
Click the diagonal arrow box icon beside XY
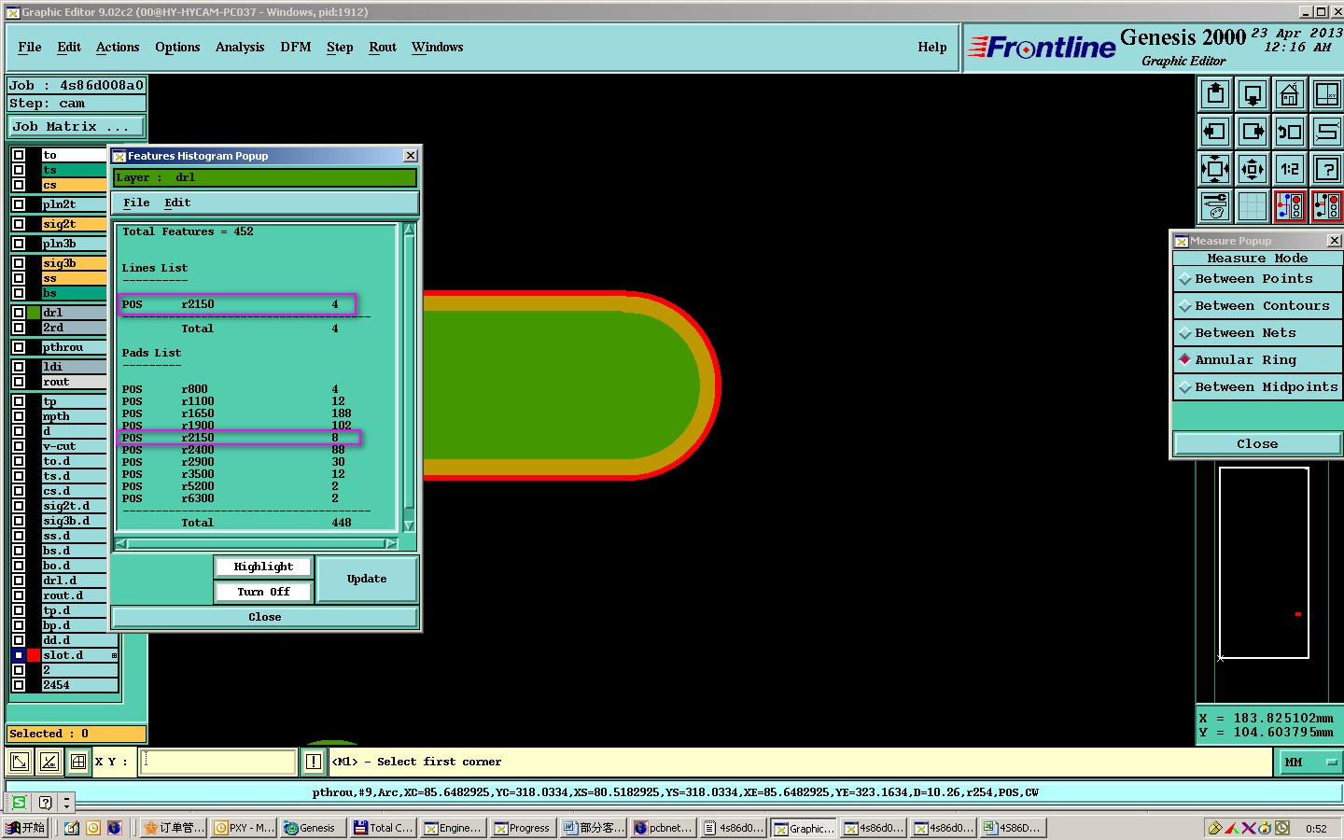(19, 762)
